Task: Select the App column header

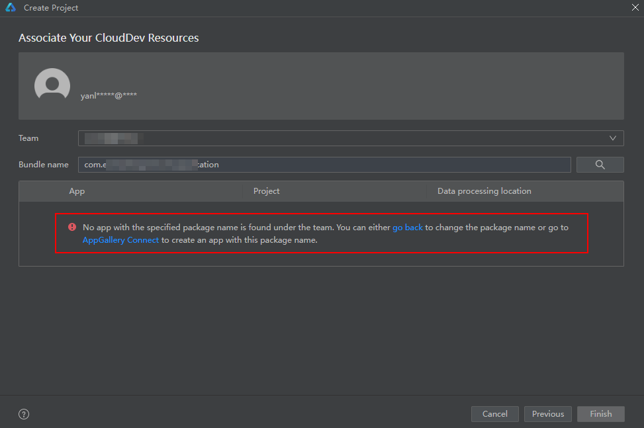Action: pos(77,191)
